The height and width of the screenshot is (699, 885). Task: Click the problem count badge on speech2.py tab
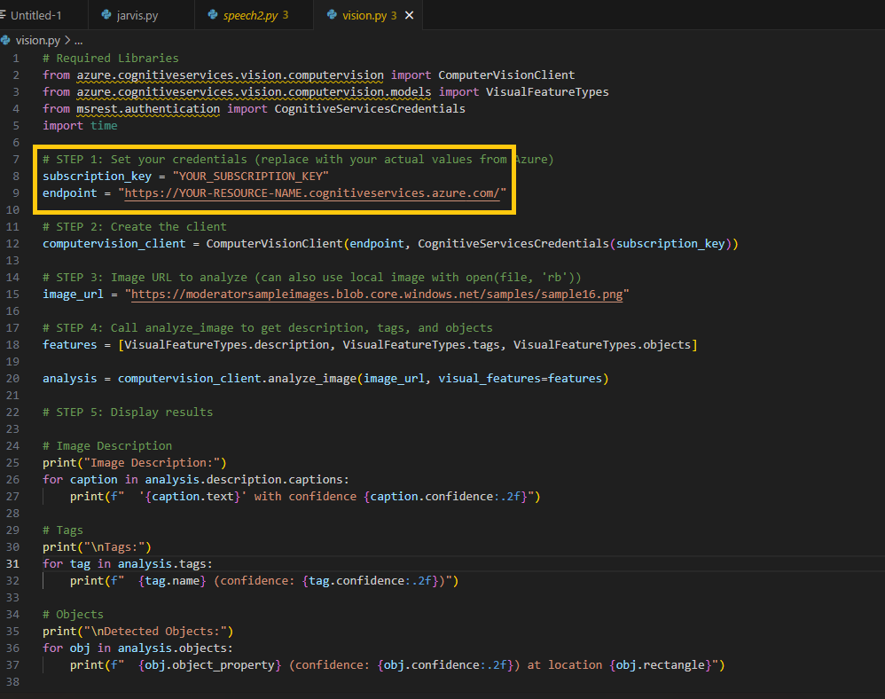tap(286, 15)
